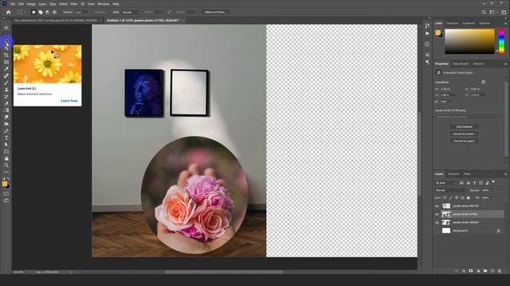Toggle lock transparent pixels

[x=445, y=198]
